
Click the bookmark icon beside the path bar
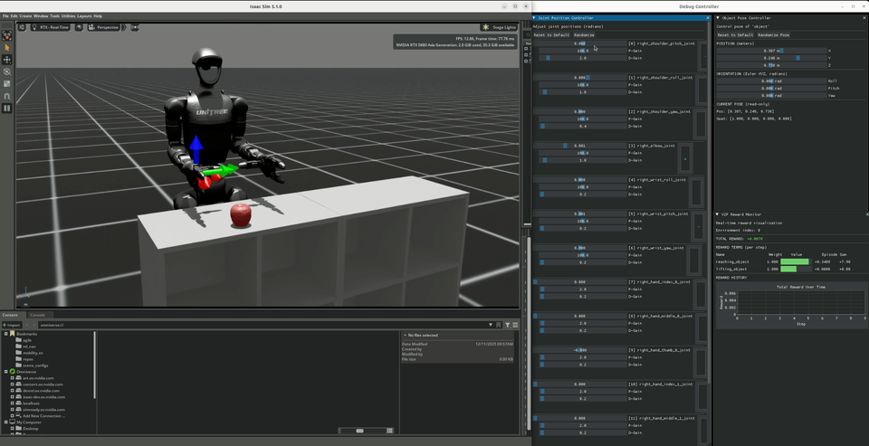[498, 325]
